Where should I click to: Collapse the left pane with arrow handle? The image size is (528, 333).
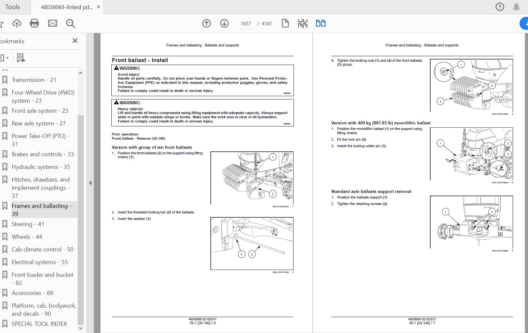[x=90, y=183]
